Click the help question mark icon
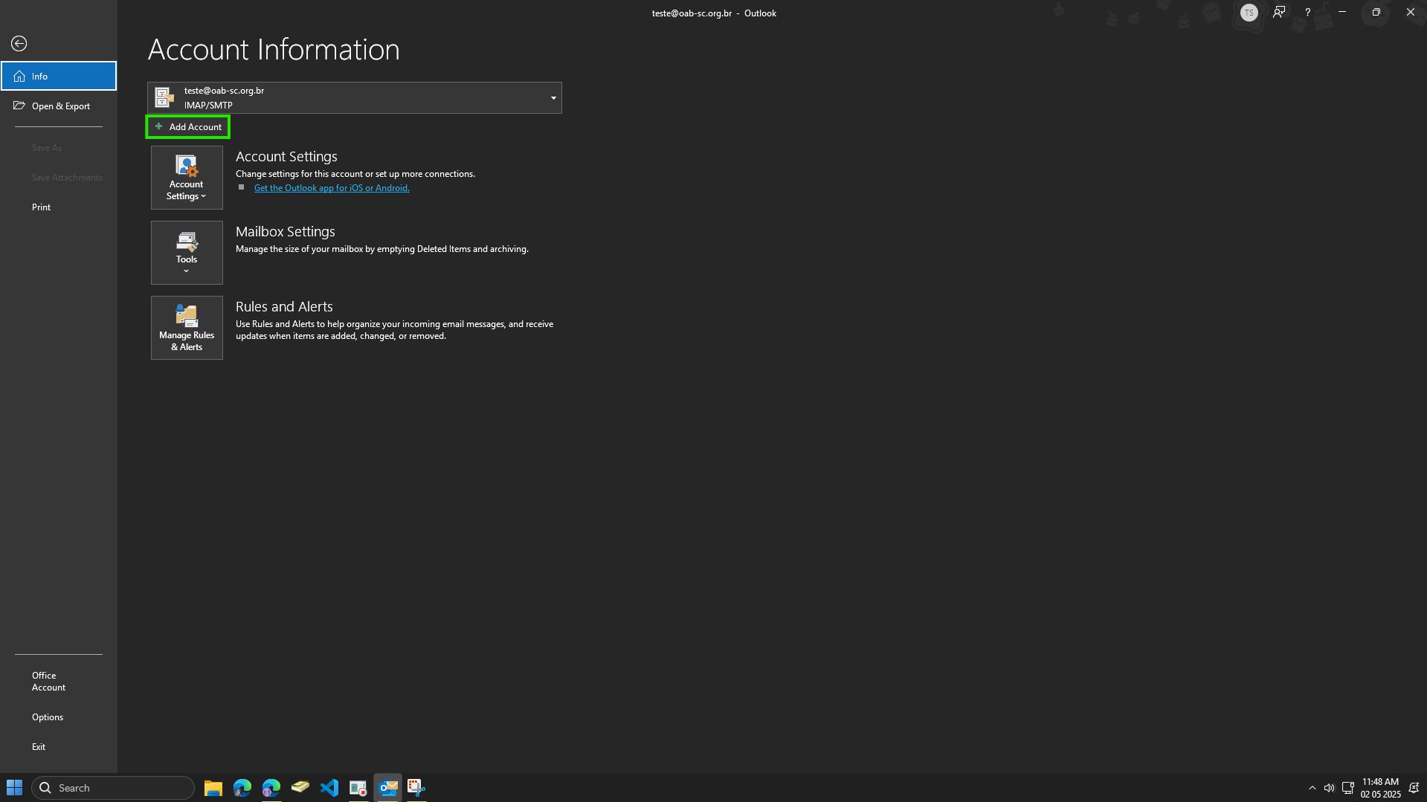 click(1307, 13)
